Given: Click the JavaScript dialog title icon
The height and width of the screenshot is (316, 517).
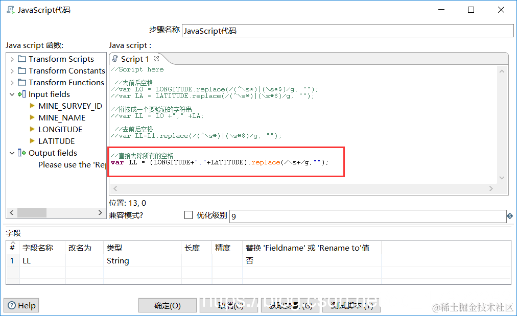Looking at the screenshot, I should pos(11,10).
